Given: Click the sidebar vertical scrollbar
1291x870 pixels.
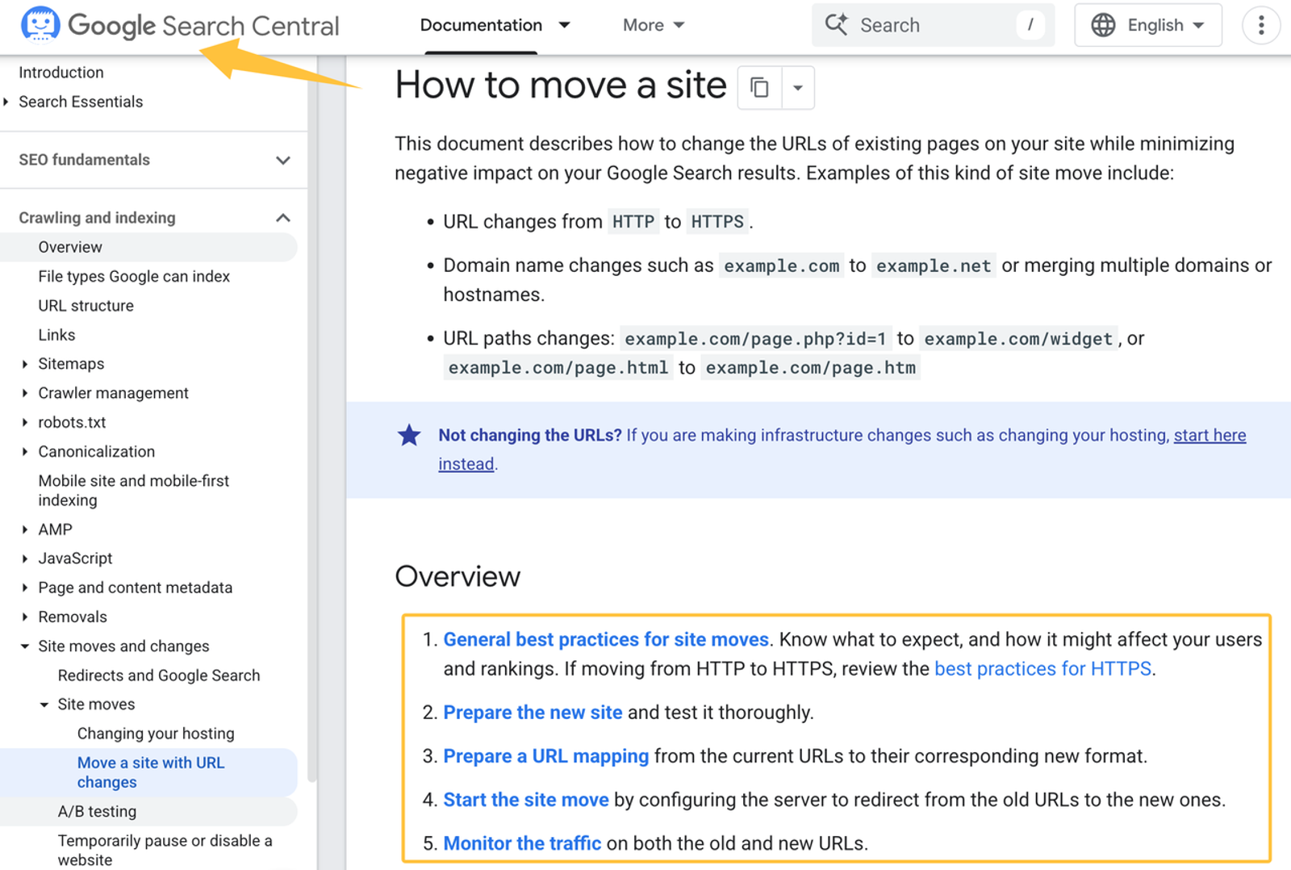Looking at the screenshot, I should pos(311,420).
